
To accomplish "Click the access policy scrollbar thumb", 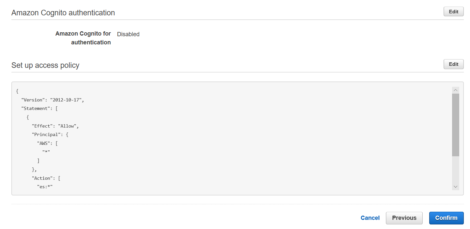I will [x=456, y=125].
